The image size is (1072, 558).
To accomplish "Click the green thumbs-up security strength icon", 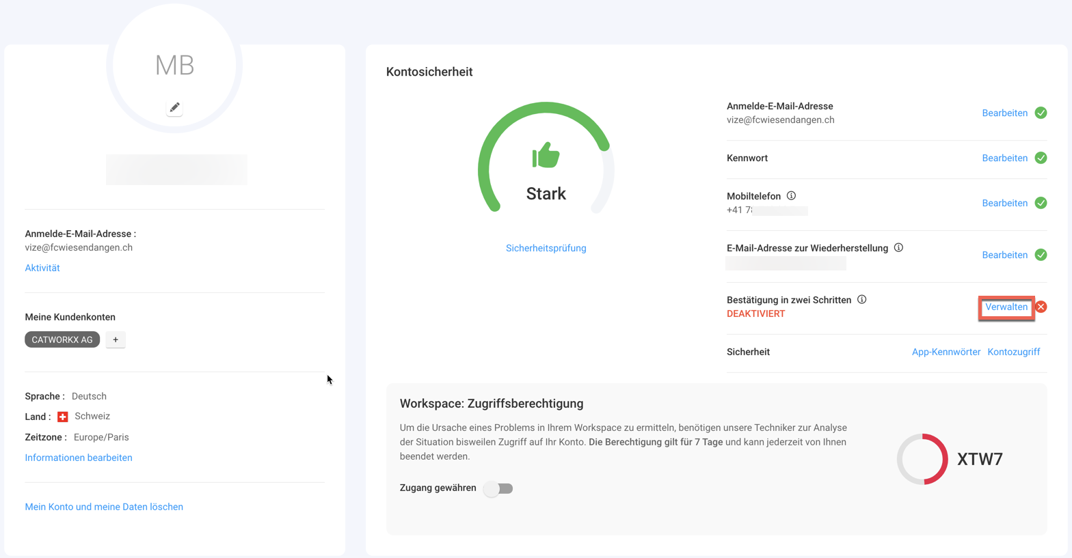I will (546, 155).
